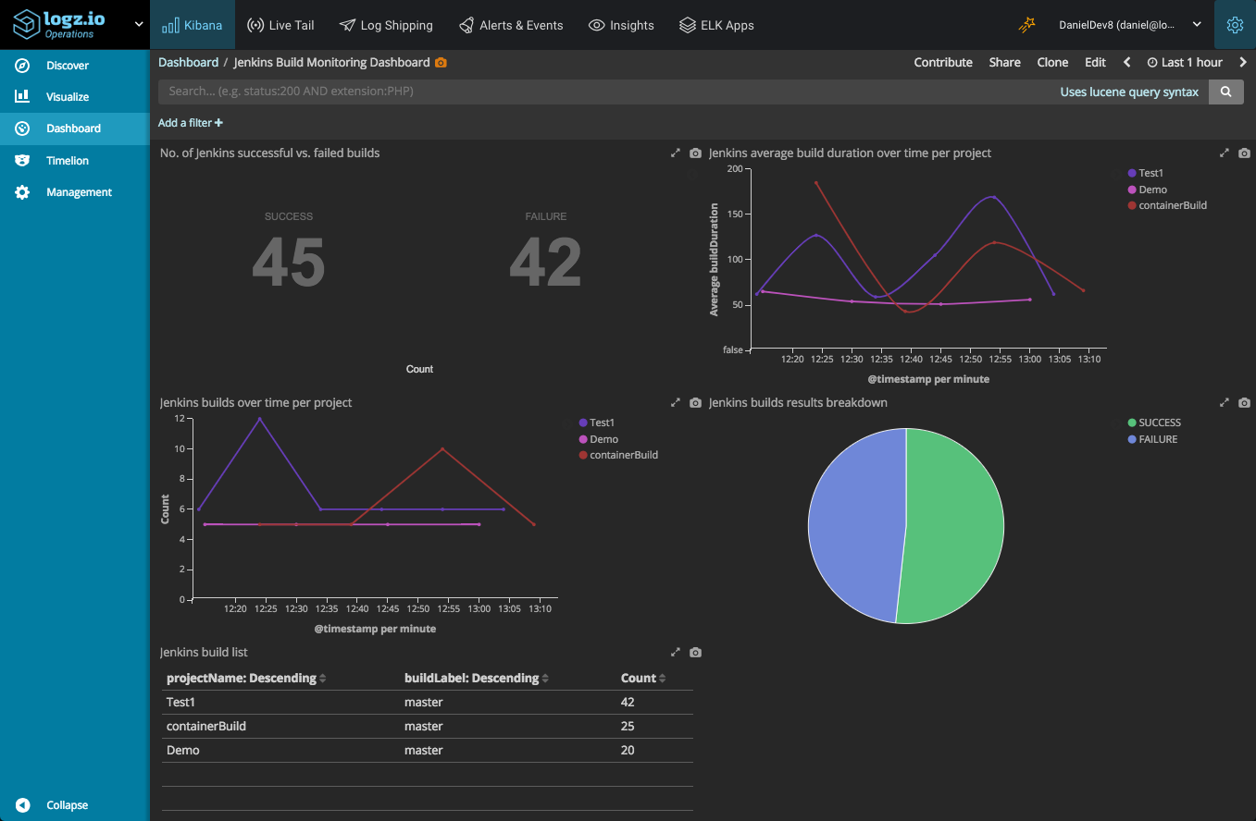Expand the successful vs. failed builds panel

click(676, 153)
